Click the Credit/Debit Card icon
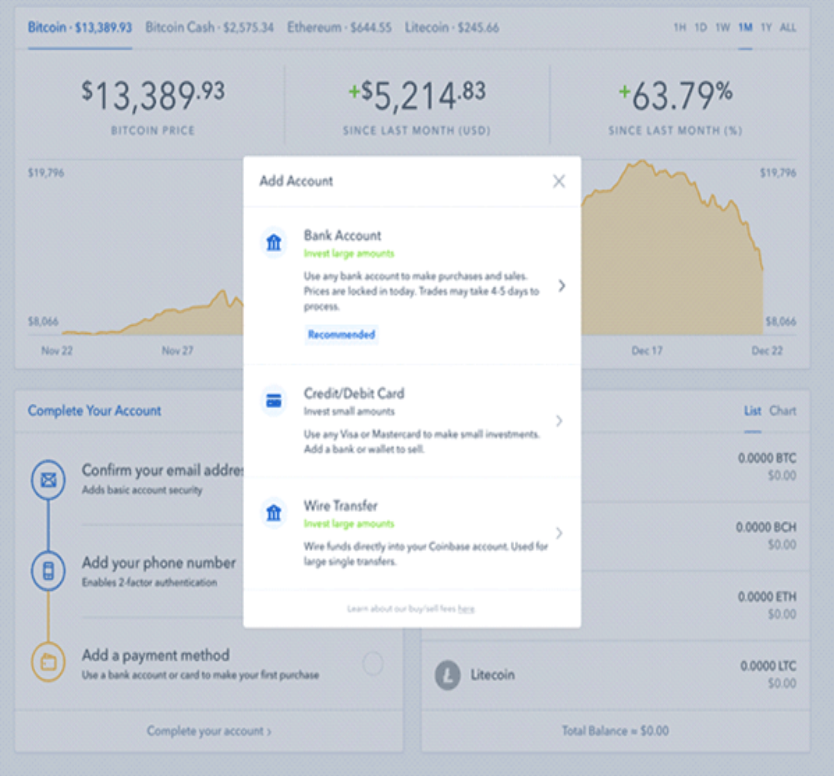The width and height of the screenshot is (834, 776). 274,401
